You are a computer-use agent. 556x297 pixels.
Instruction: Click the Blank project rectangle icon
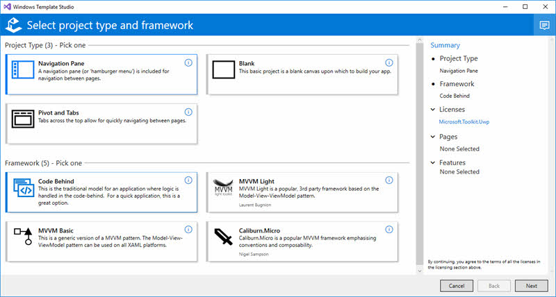tap(223, 69)
